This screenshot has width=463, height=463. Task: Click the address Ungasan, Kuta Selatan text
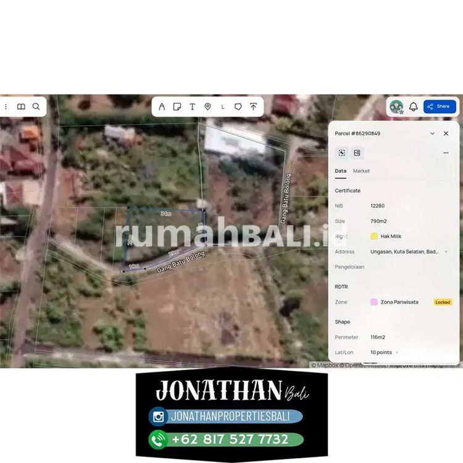tap(404, 252)
